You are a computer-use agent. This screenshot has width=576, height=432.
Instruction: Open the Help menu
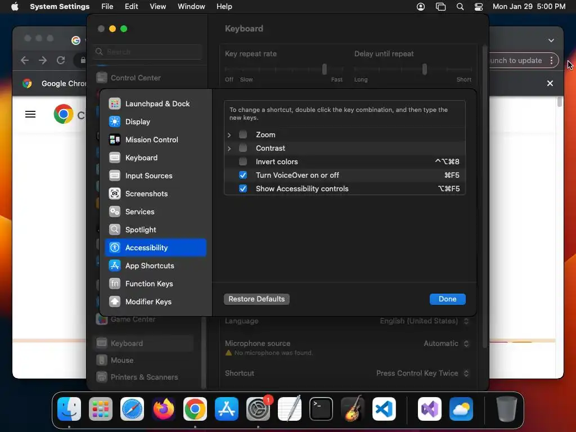pyautogui.click(x=224, y=6)
